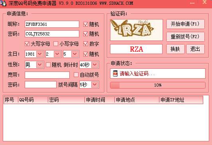The width and height of the screenshot is (212, 145).
Task: Open the countdown dropdown showing 40秒
Action: [95, 65]
